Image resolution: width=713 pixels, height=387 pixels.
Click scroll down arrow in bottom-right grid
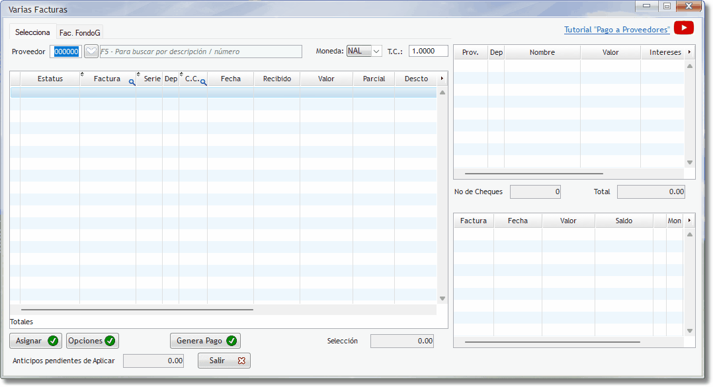[690, 331]
